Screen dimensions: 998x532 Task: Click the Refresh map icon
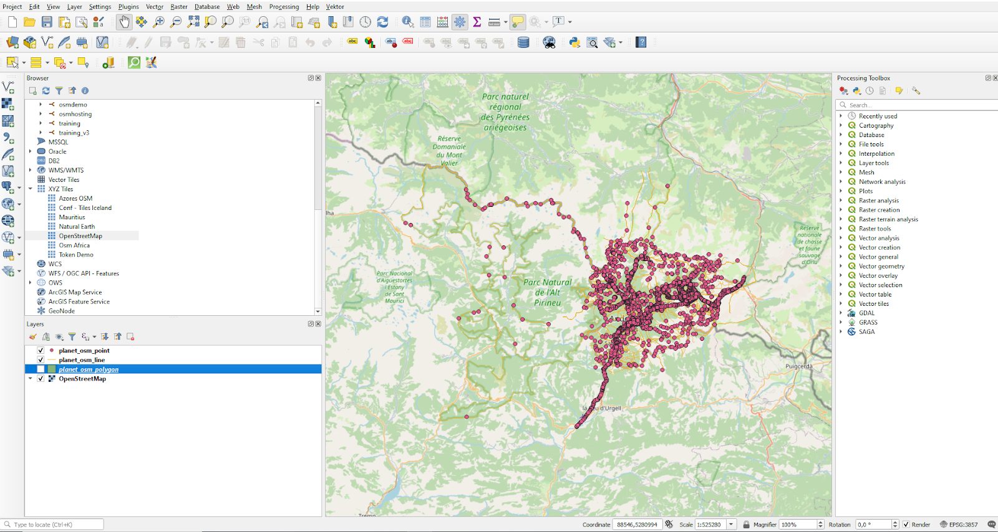click(x=383, y=22)
